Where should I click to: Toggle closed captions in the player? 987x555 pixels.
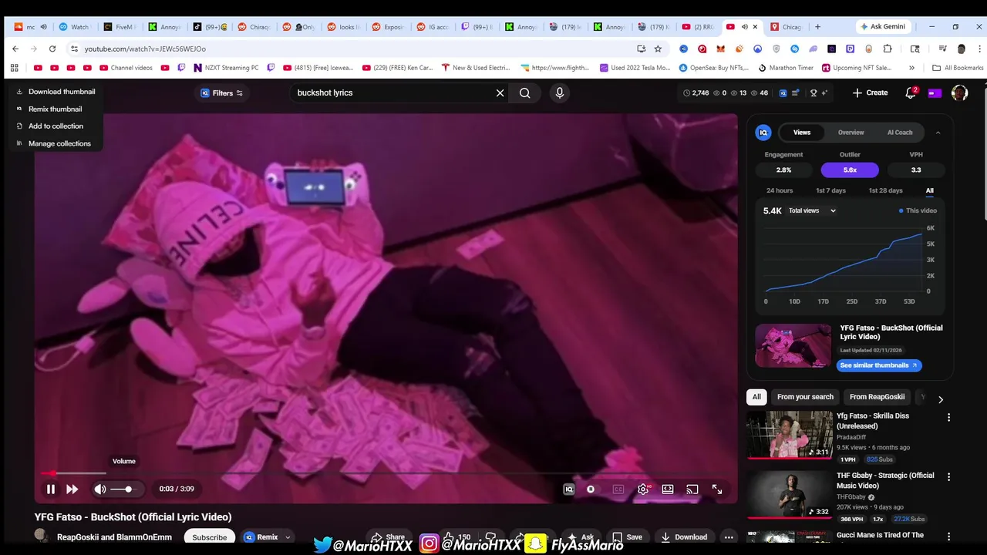click(x=618, y=489)
